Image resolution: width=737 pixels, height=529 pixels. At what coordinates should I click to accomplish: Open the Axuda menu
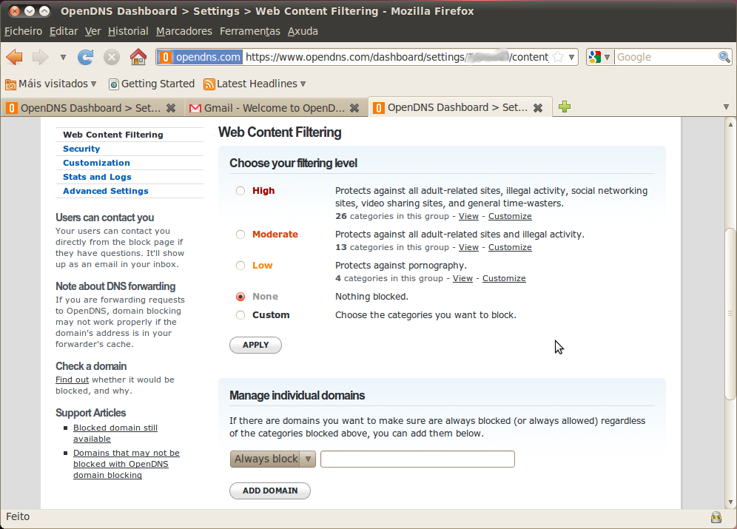[303, 31]
